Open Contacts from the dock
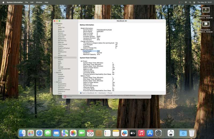214x139 pixels. [x=99, y=133]
